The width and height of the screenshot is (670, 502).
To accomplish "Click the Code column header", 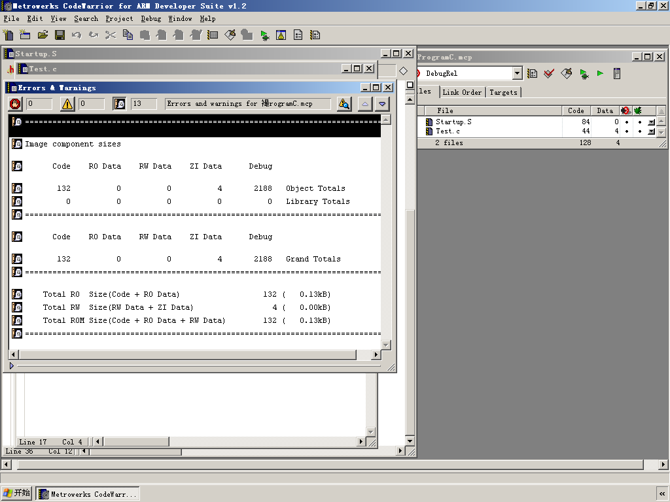I will tap(576, 110).
